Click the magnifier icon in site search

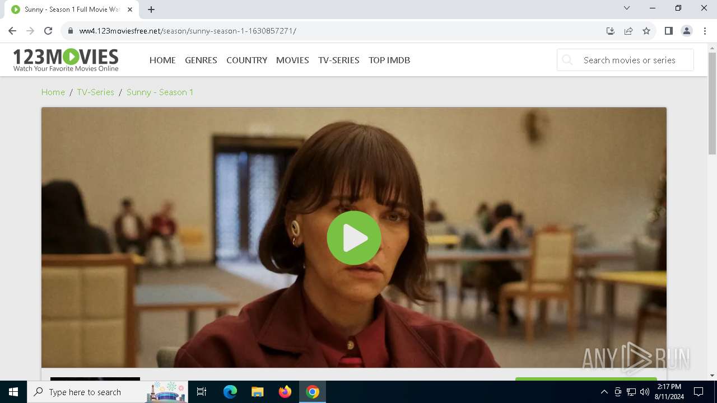click(x=567, y=60)
